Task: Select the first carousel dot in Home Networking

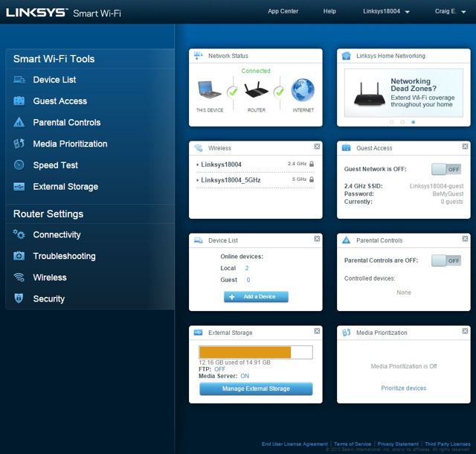Action: tap(392, 122)
